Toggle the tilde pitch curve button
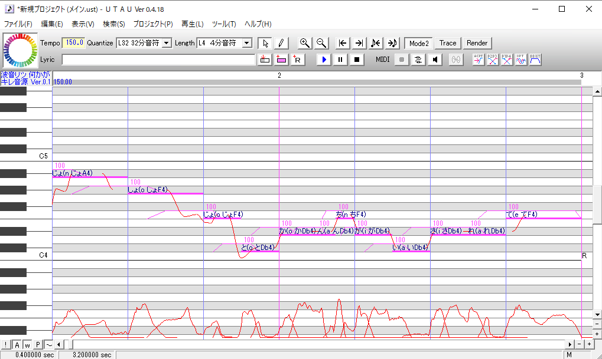This screenshot has height=359, width=602. tap(49, 345)
